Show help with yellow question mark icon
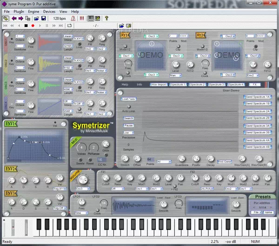 pos(106,18)
